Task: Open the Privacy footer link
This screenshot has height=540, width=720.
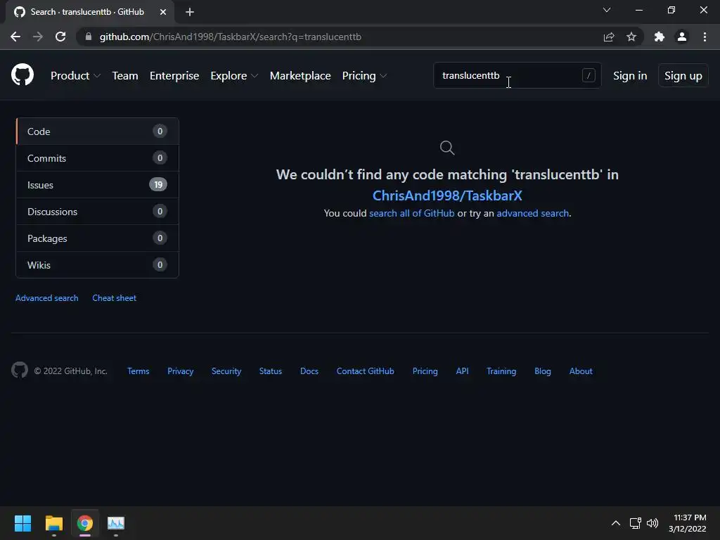Action: 181,371
